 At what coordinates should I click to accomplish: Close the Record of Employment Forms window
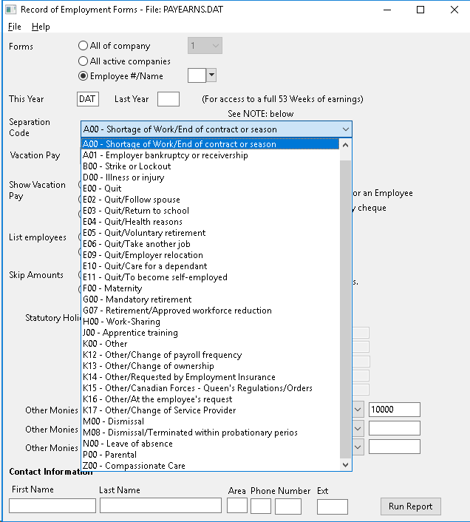[454, 10]
